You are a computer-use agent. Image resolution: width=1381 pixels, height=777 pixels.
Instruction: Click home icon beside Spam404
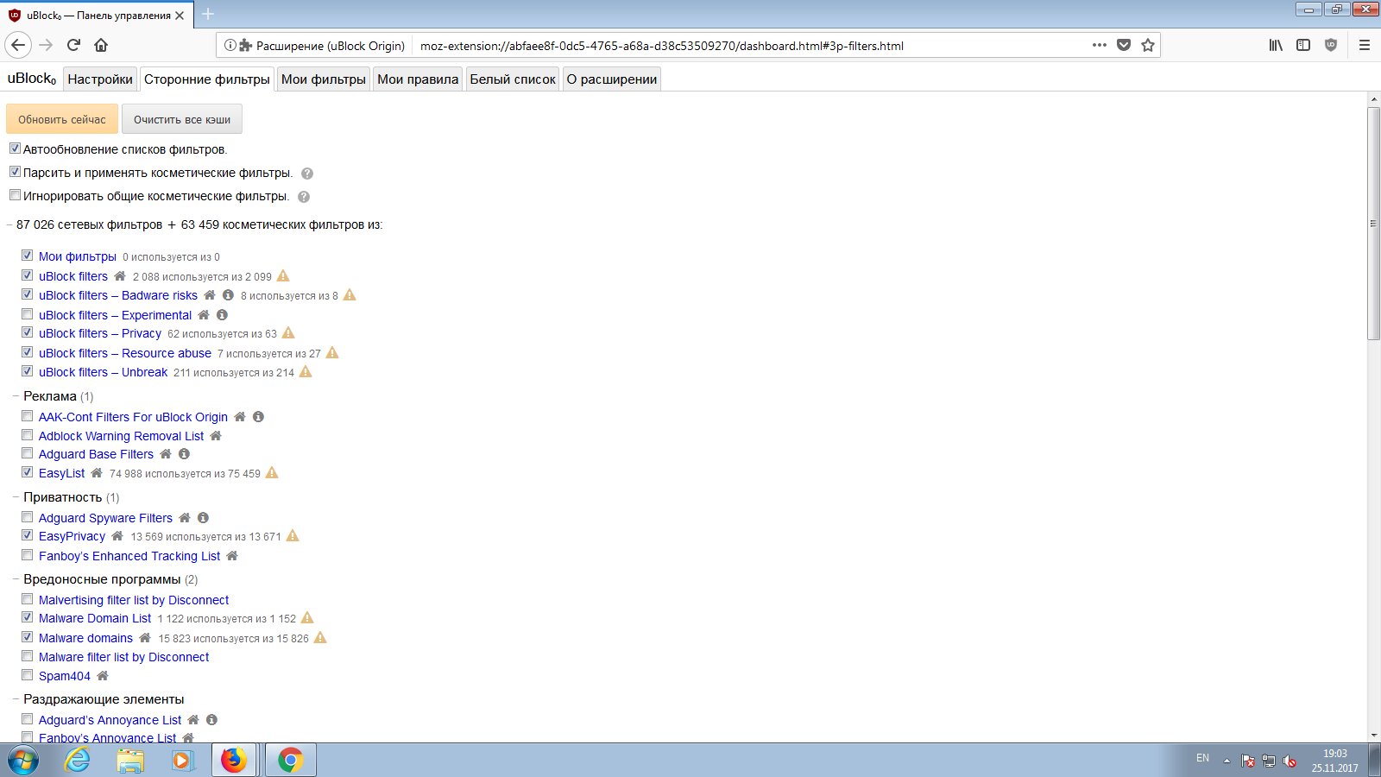point(103,676)
